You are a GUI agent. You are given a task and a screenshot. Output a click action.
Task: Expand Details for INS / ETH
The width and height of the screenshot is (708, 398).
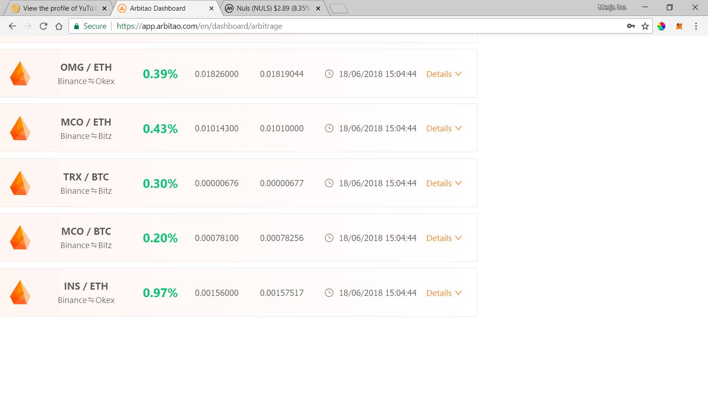click(x=444, y=293)
